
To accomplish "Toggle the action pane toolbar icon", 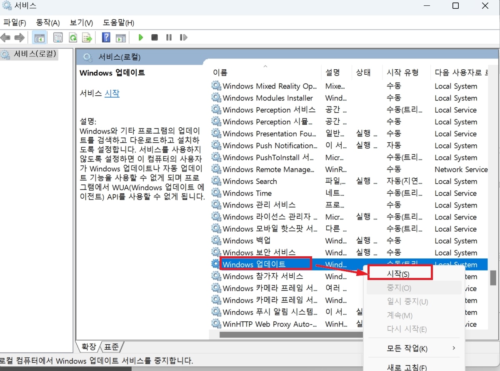I will point(120,38).
